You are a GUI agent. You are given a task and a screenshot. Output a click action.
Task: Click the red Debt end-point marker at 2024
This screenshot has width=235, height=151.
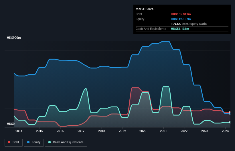coord(230,112)
